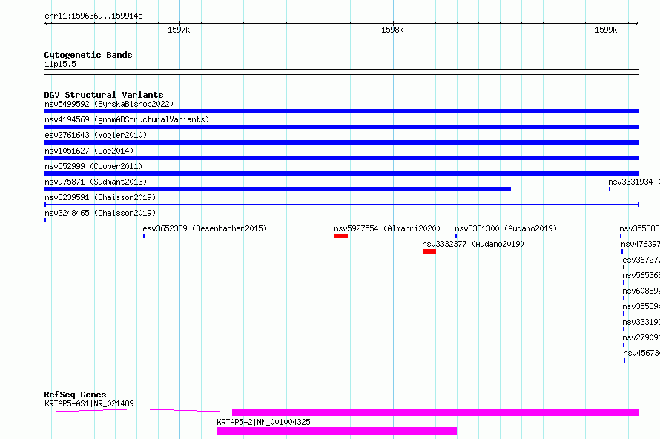Click the 1597k ruler position label
660x439 pixels.
pyautogui.click(x=179, y=30)
